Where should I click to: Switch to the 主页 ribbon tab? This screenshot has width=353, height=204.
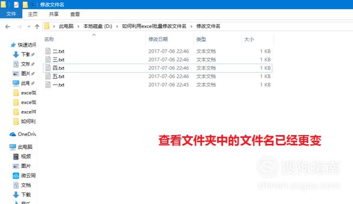[33, 14]
